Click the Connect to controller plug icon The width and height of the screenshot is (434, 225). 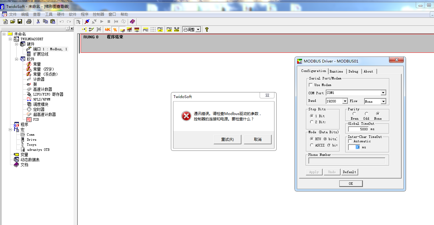point(87,21)
